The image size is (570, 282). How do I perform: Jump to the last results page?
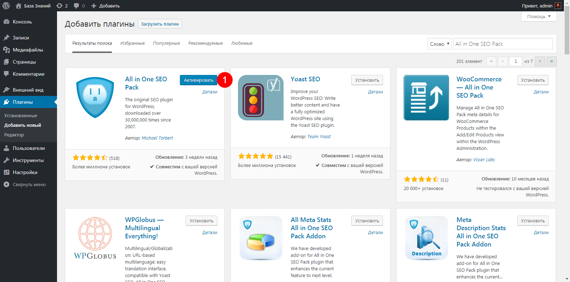coord(551,61)
